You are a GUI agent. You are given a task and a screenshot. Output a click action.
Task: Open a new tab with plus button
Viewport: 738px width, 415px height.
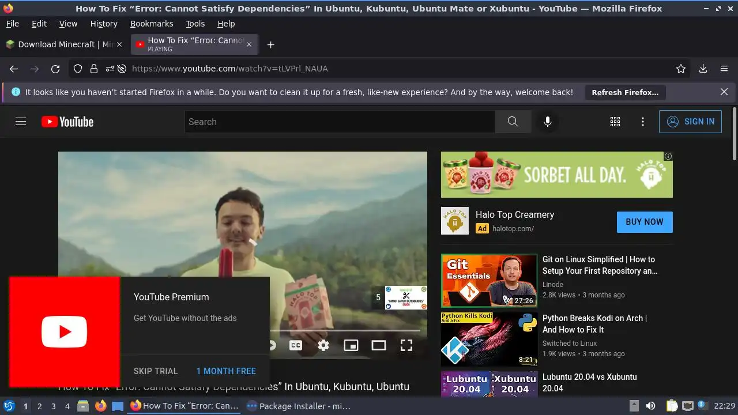270,44
